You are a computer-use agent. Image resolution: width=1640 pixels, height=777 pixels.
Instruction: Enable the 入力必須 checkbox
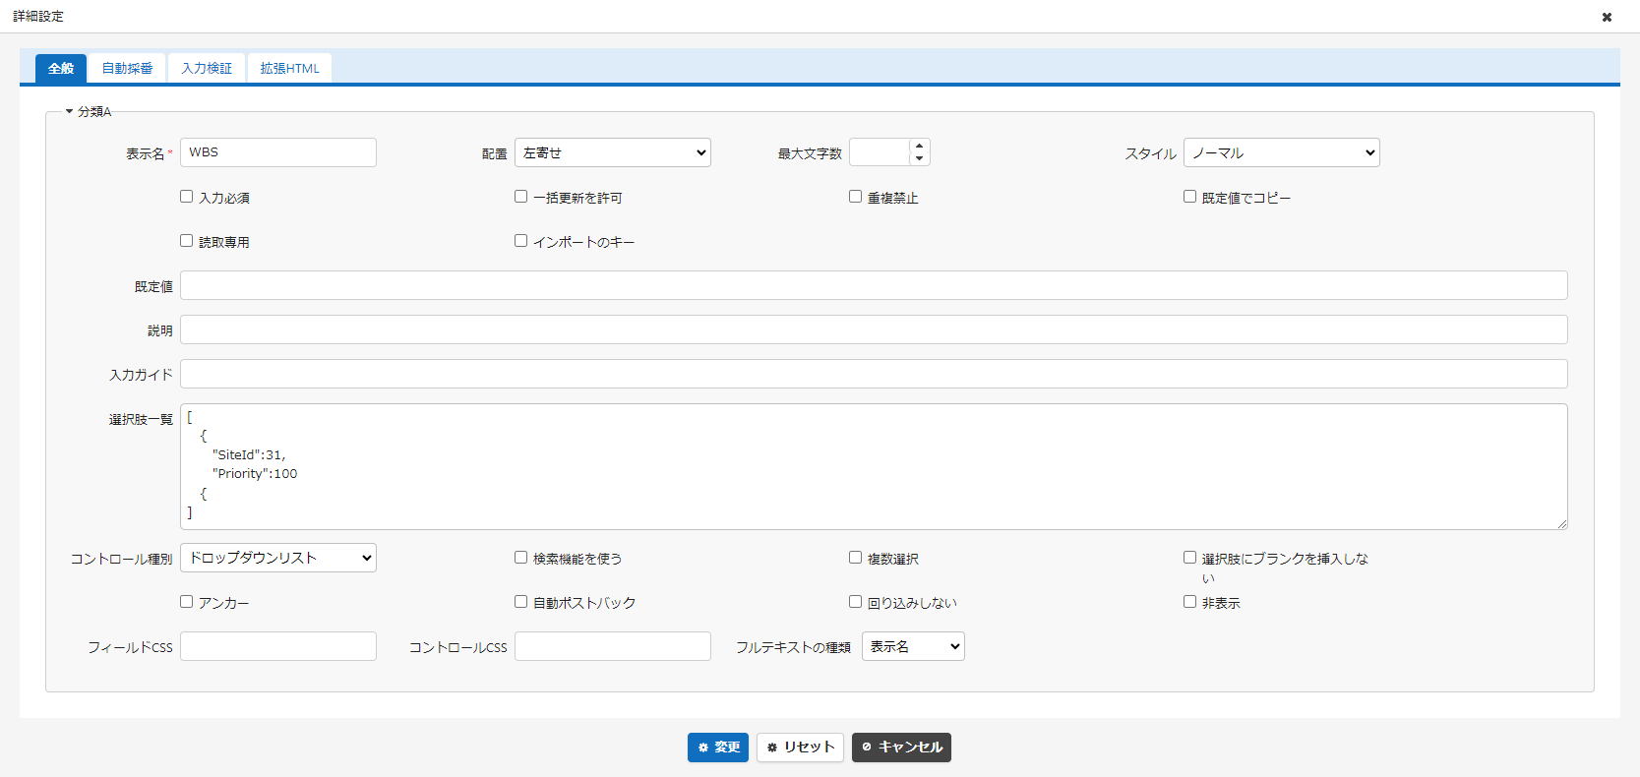(x=186, y=197)
